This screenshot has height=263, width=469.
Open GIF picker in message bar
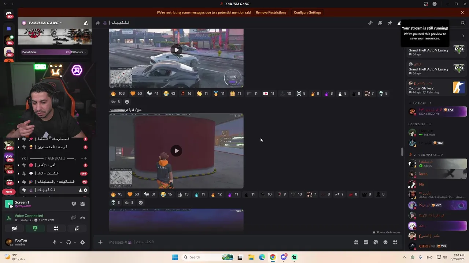(366, 242)
